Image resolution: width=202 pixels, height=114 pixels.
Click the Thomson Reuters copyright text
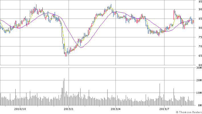pos(189,112)
